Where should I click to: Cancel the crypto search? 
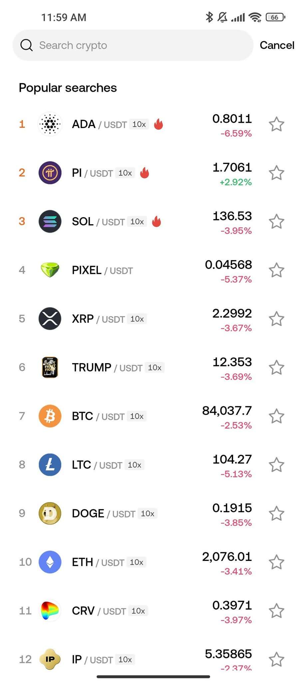277,45
